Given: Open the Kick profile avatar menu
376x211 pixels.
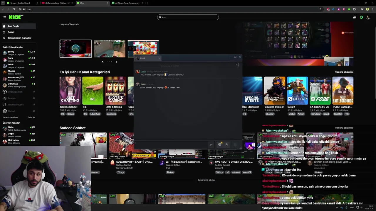Looking at the screenshot, I should pyautogui.click(x=368, y=17).
